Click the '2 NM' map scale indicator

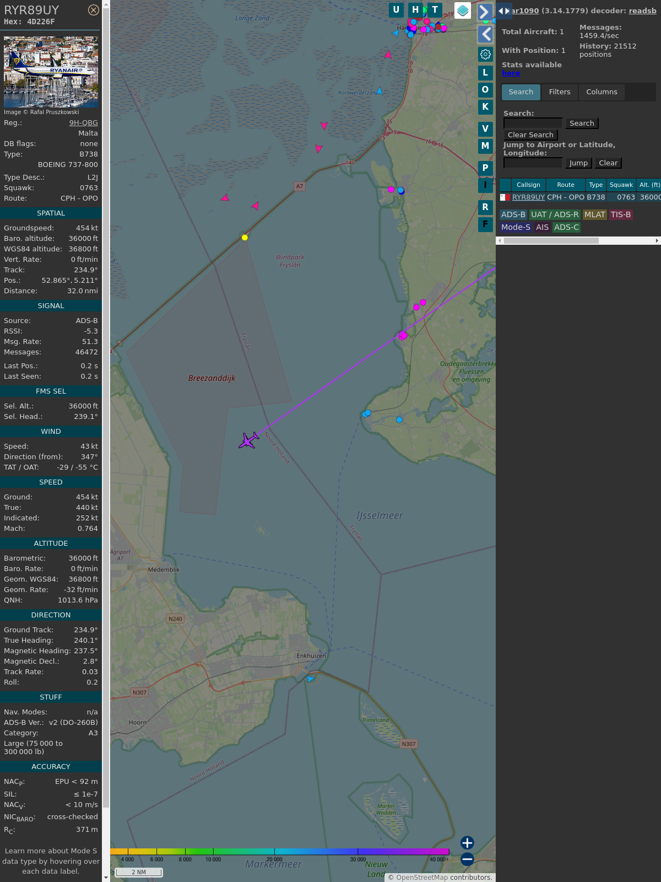[139, 872]
